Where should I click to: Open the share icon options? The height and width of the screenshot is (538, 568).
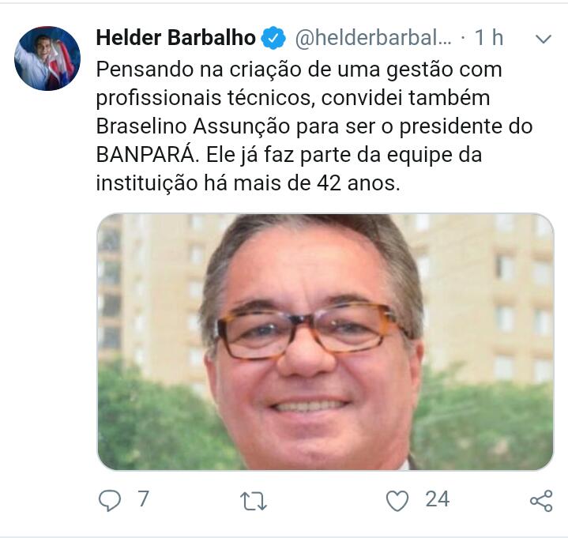click(x=541, y=501)
